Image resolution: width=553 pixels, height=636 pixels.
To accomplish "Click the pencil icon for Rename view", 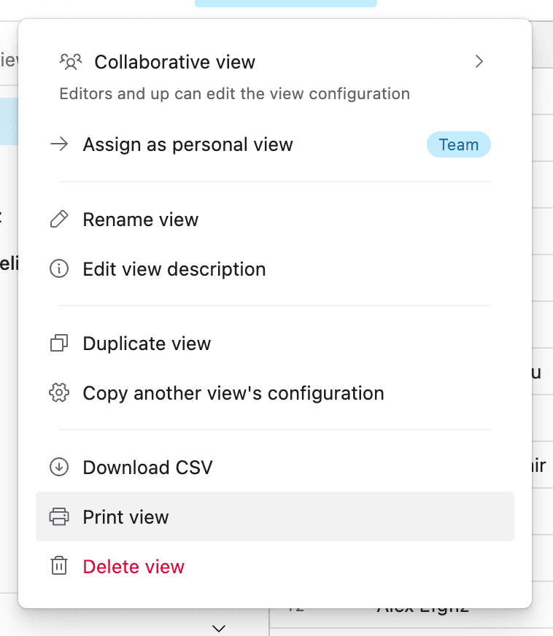I will (x=58, y=220).
